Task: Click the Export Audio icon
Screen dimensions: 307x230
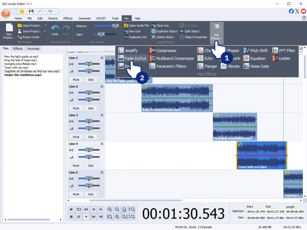Action: [x=20, y=37]
